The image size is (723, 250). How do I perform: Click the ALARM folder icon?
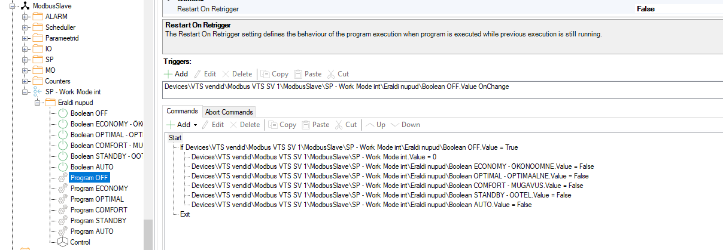point(37,17)
